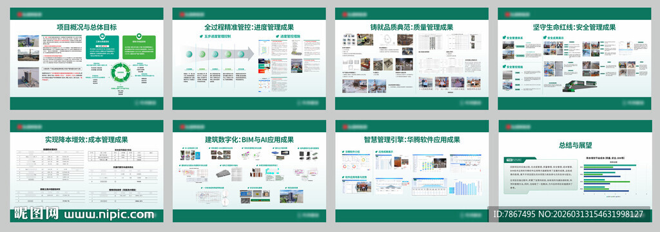Viewport: 660px width, 232px height.
Task: Click the 进度管控措施 subheading
Action: [290, 37]
